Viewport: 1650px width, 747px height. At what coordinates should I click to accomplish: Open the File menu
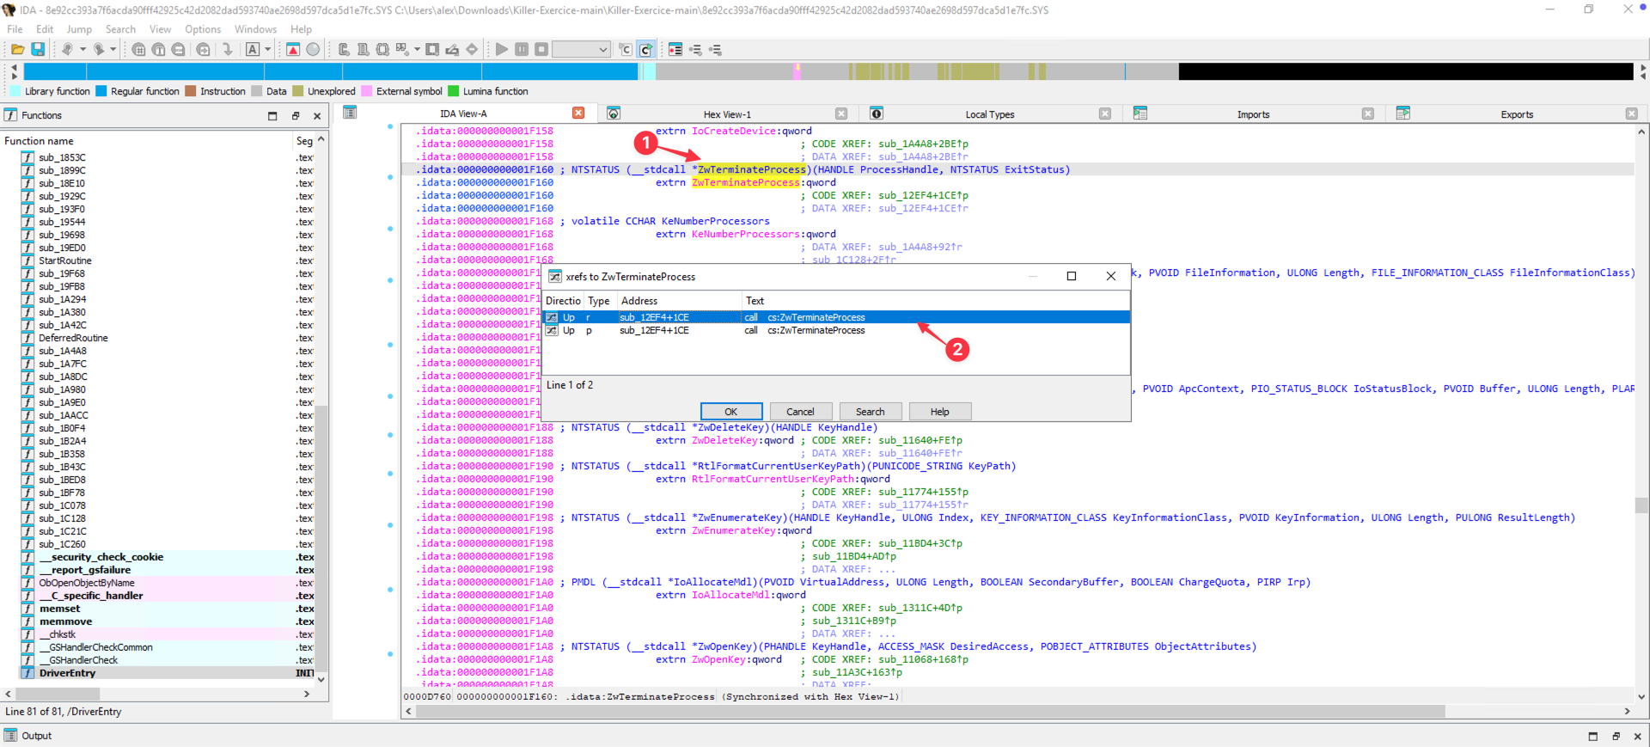[15, 29]
